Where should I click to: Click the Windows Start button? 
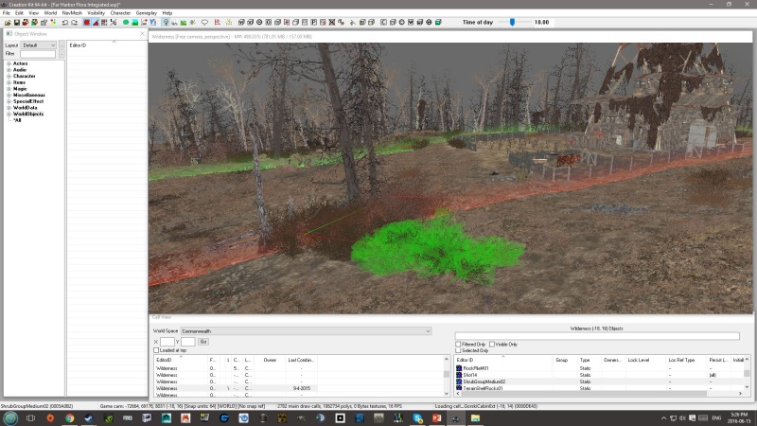coord(10,417)
